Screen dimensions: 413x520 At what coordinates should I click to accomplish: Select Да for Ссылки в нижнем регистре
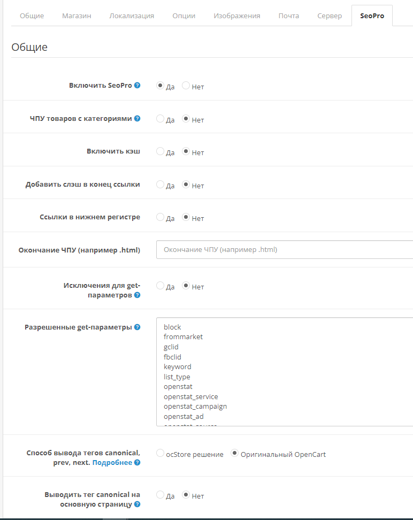pos(160,217)
